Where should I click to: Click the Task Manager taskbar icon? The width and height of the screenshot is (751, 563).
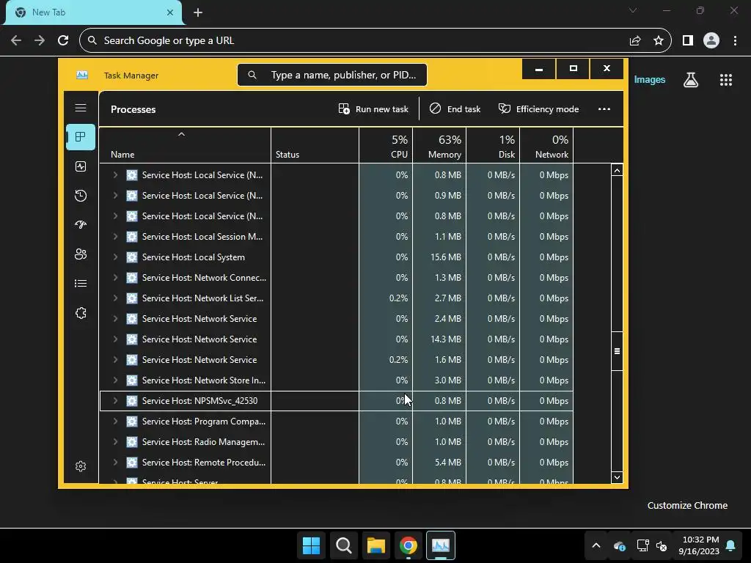coord(441,545)
